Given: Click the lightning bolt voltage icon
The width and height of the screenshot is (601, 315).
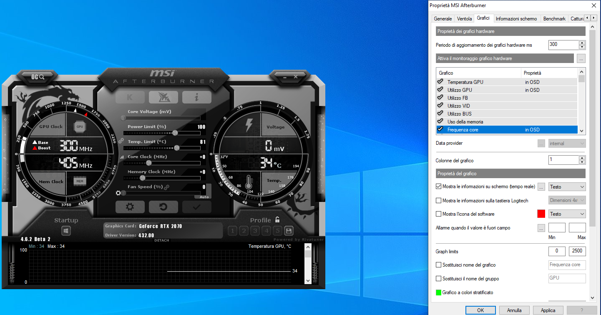Looking at the screenshot, I should 249,124.
